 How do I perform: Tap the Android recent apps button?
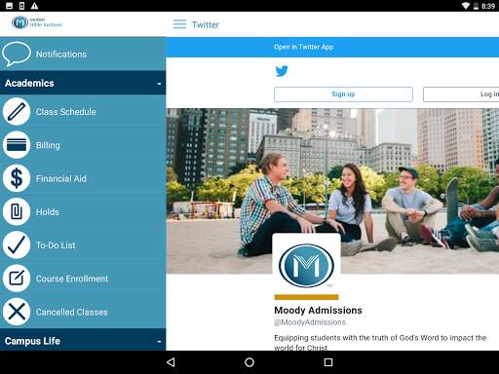328,362
